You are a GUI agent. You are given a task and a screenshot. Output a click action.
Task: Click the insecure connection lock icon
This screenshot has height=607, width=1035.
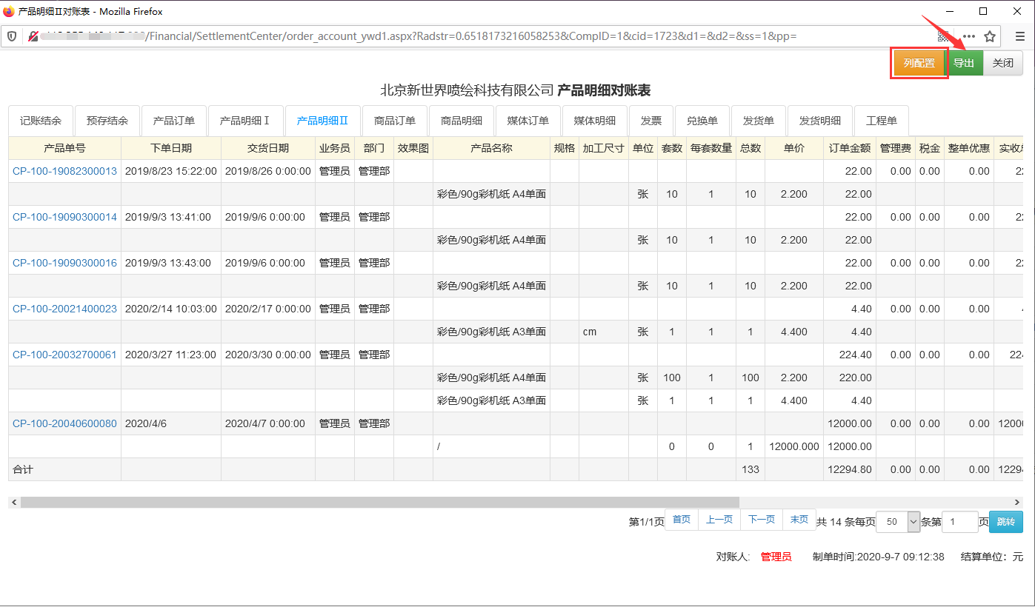(33, 36)
